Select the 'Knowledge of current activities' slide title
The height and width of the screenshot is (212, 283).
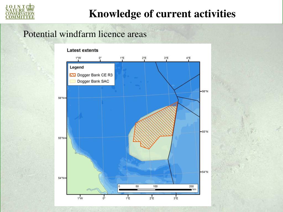162,14
